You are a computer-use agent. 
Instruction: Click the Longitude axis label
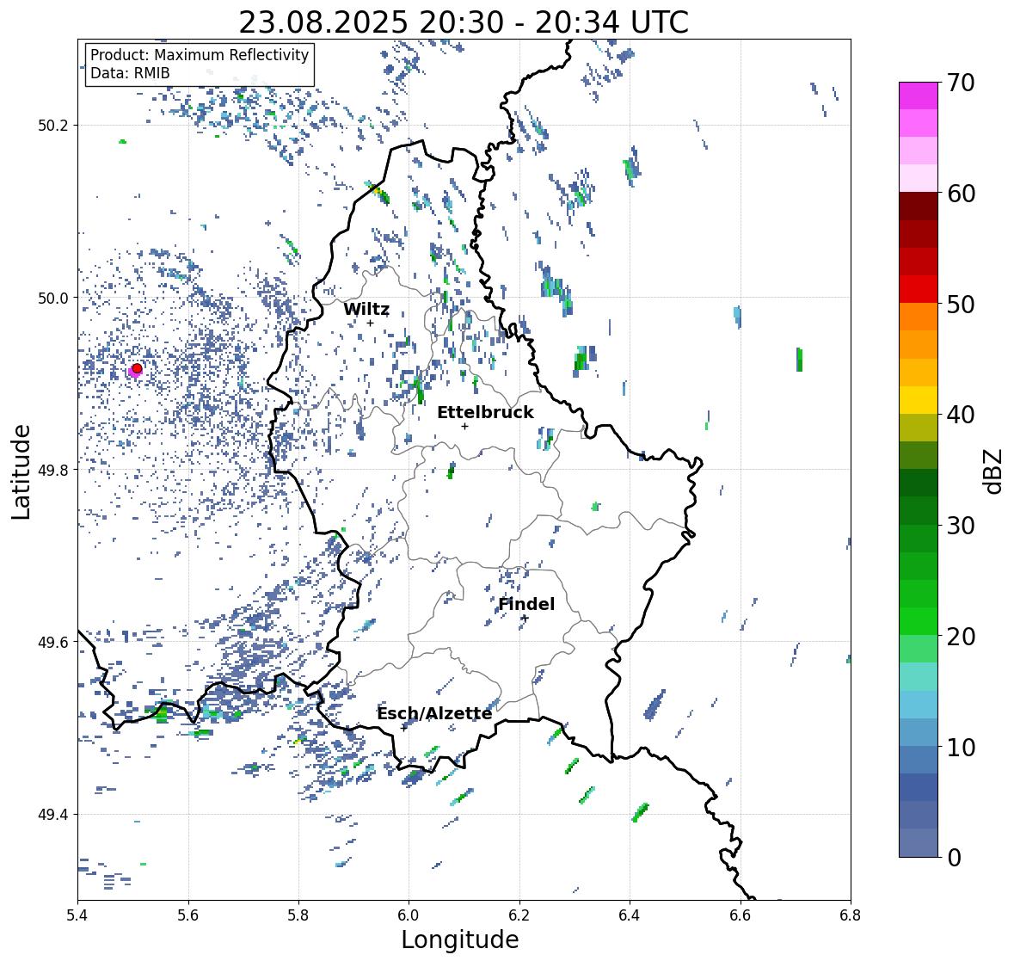pyautogui.click(x=460, y=939)
